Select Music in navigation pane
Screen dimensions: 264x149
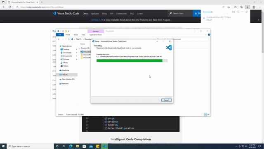click(x=65, y=62)
